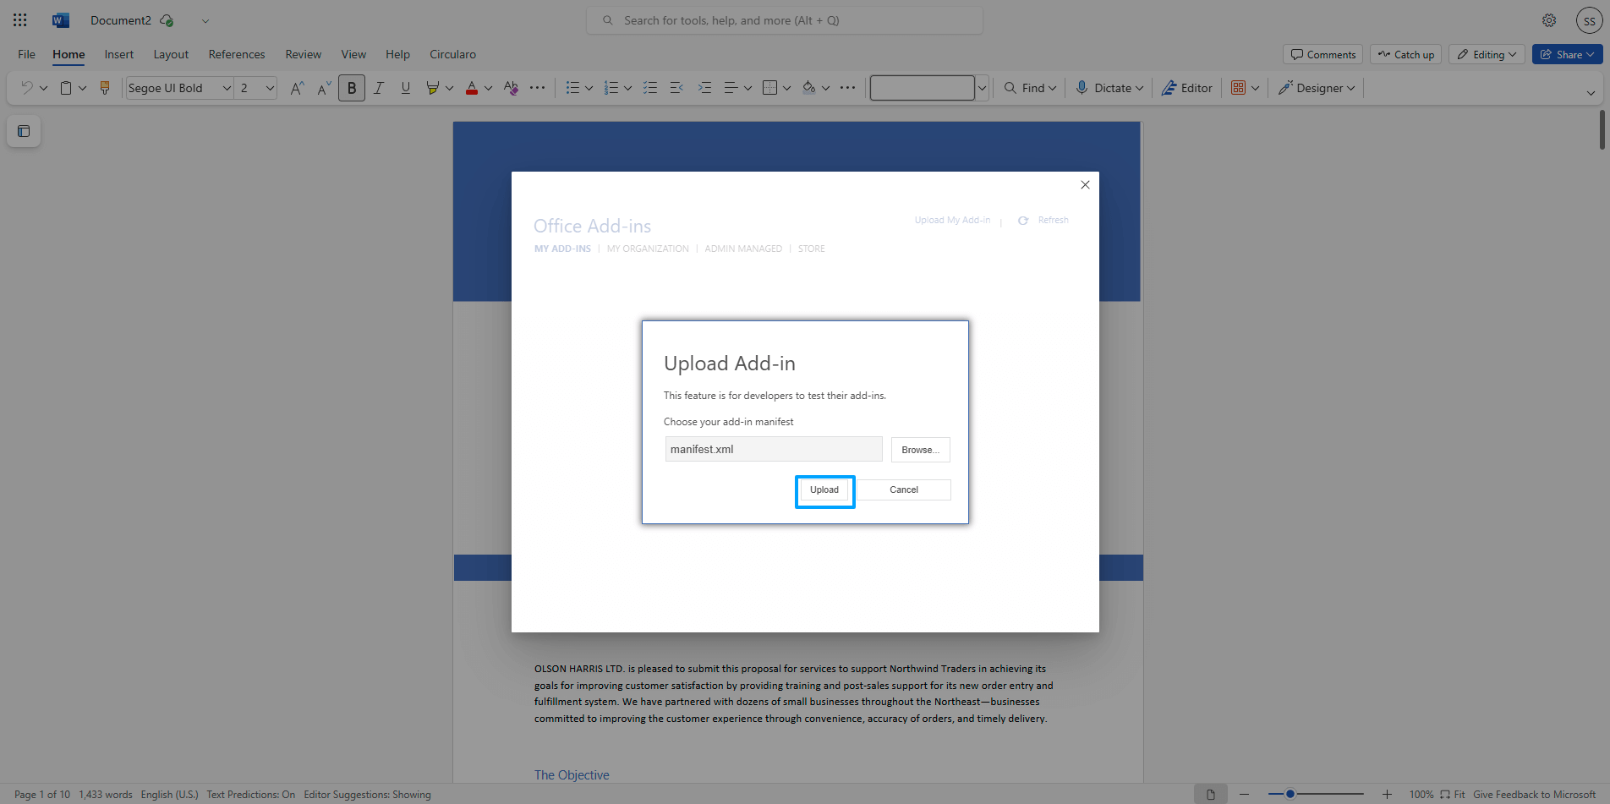Open the Editor pane
This screenshot has height=804, width=1610.
(1187, 88)
